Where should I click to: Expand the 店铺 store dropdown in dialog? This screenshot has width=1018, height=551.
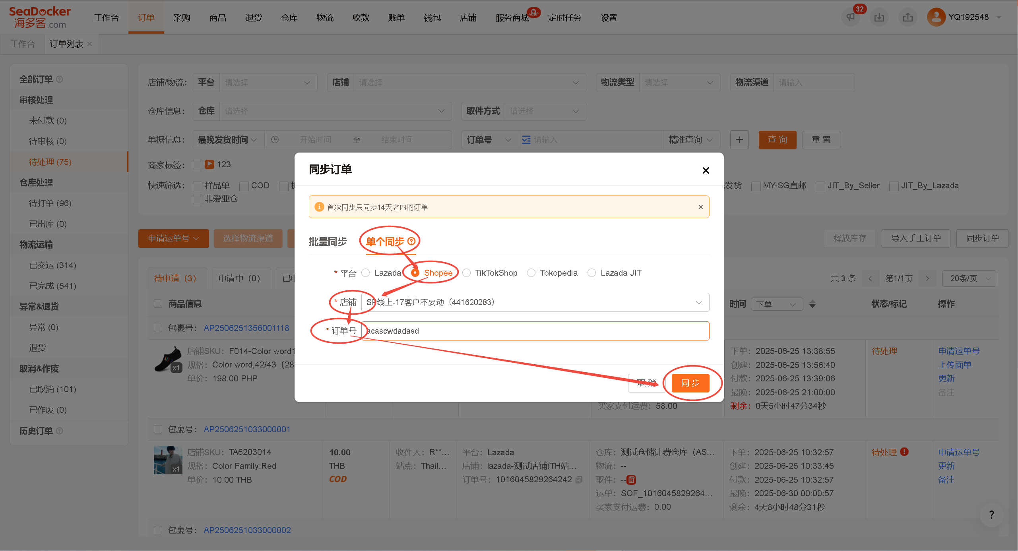tap(535, 302)
